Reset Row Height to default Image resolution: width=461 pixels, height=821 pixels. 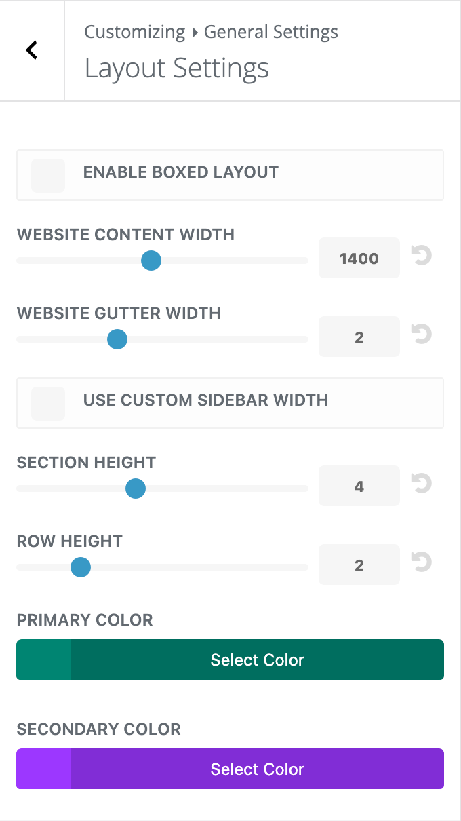(x=422, y=563)
